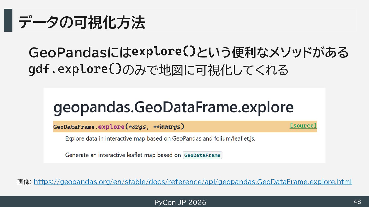Click the signature GeoDataFrame.explore(*args, **kwargs)
369x207 pixels.
[119, 126]
